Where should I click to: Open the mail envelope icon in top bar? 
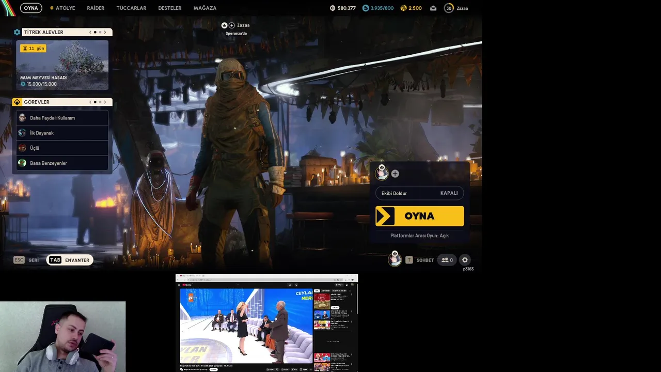click(x=433, y=8)
